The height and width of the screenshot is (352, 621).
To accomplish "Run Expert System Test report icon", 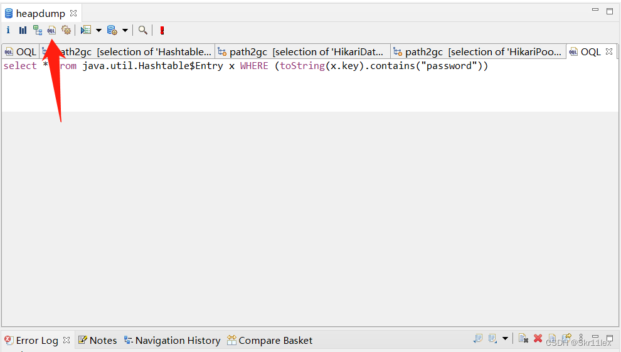I will point(86,30).
